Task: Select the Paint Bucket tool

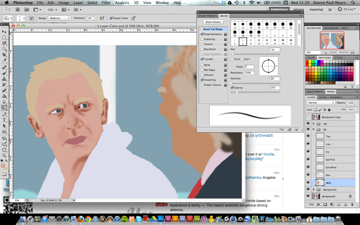Action: coord(4,96)
